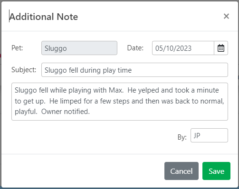Open the calendar date picker
Image resolution: width=239 pixels, height=189 pixels.
221,48
